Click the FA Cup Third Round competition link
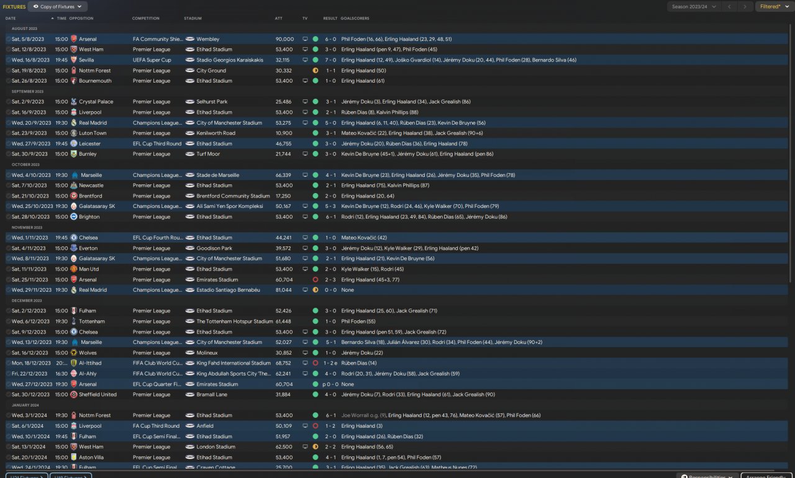This screenshot has width=795, height=478. tap(157, 426)
